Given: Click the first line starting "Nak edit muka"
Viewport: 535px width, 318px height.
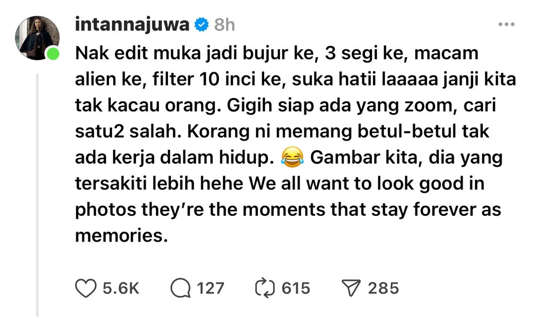Looking at the screenshot, I should (x=276, y=54).
